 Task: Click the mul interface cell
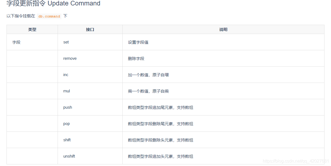coord(90,91)
